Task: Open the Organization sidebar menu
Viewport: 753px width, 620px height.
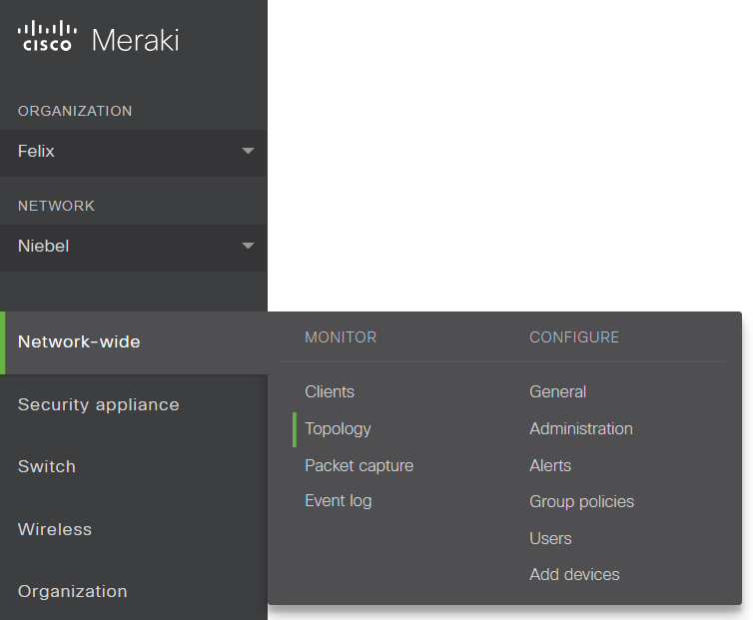Action: click(x=72, y=591)
